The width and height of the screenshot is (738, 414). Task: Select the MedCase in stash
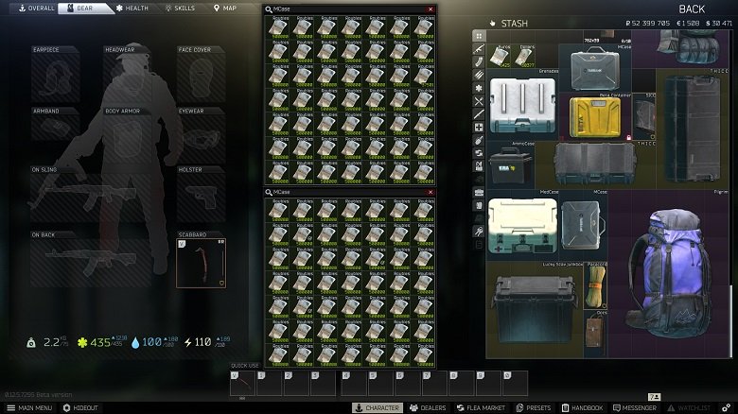point(522,225)
